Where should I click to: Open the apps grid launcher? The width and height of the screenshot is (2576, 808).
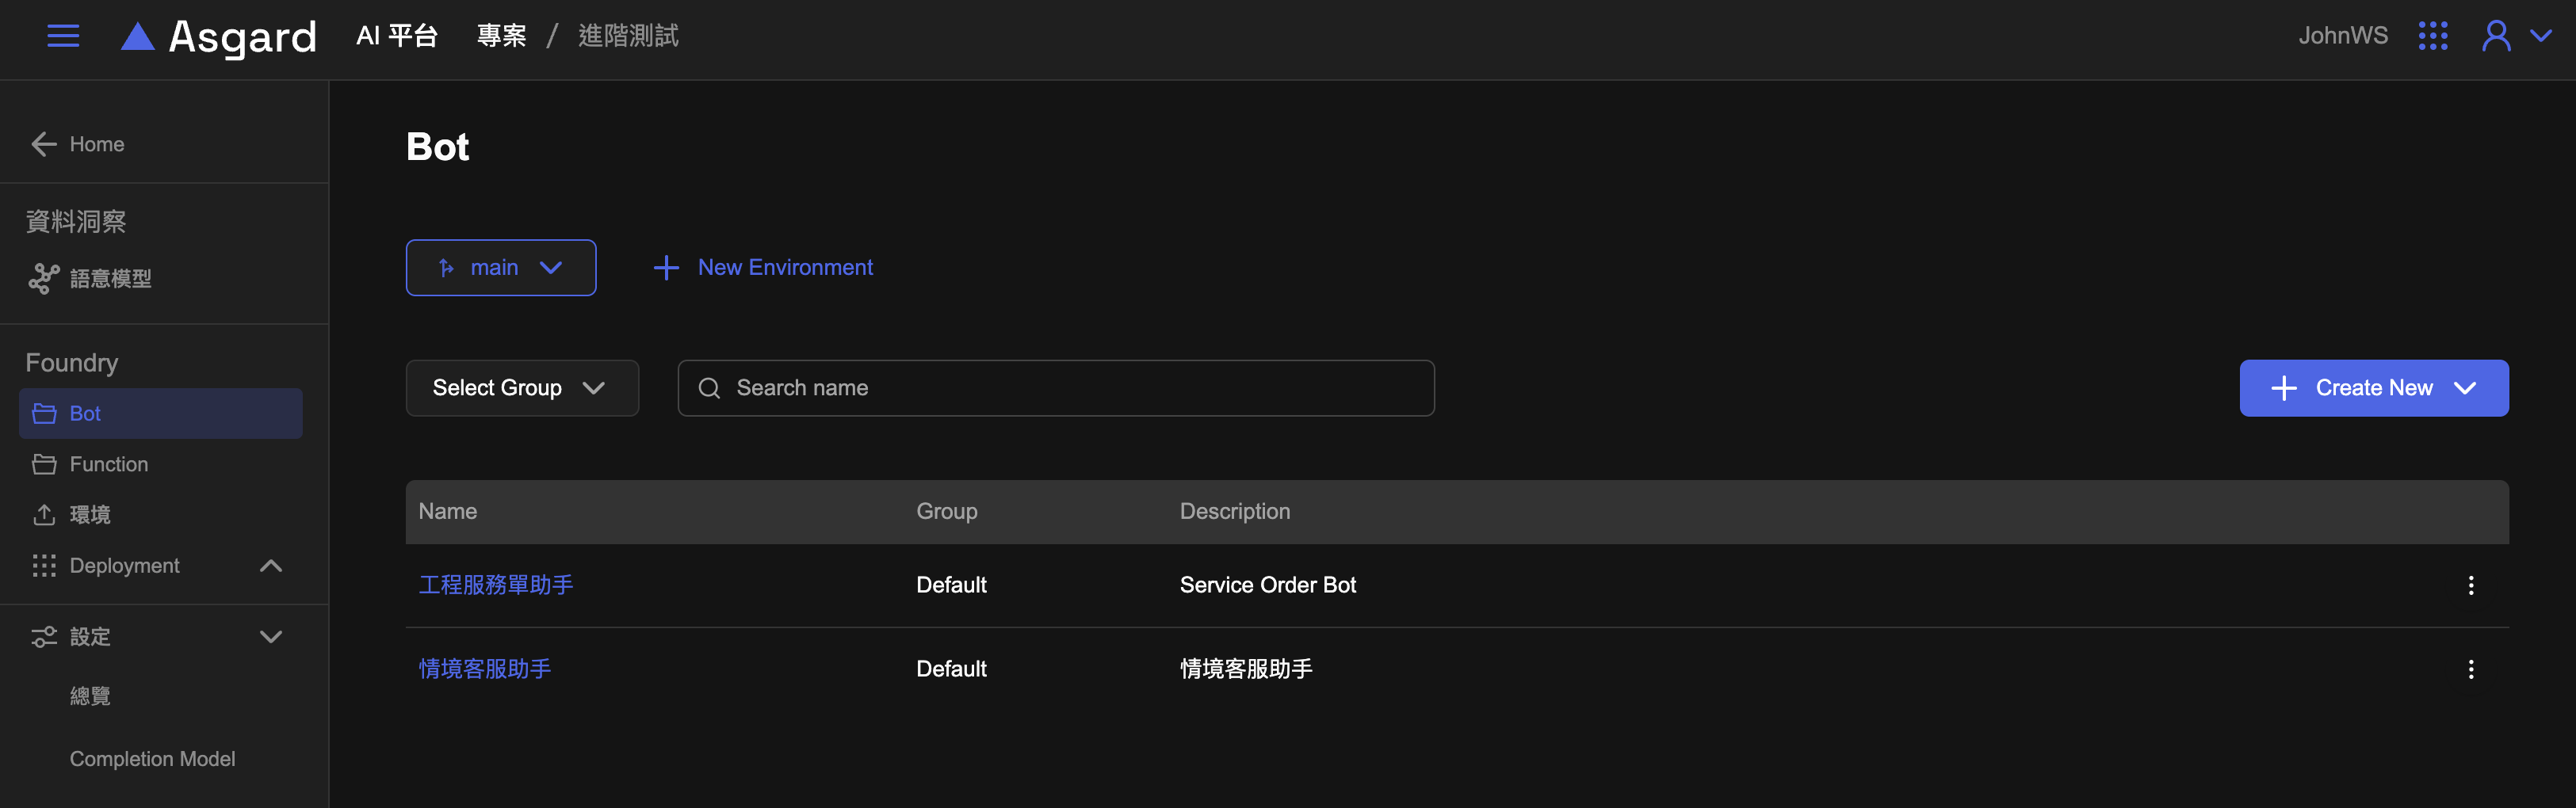(2434, 35)
